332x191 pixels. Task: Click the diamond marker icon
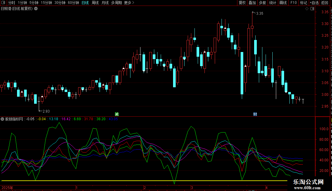point(307,9)
